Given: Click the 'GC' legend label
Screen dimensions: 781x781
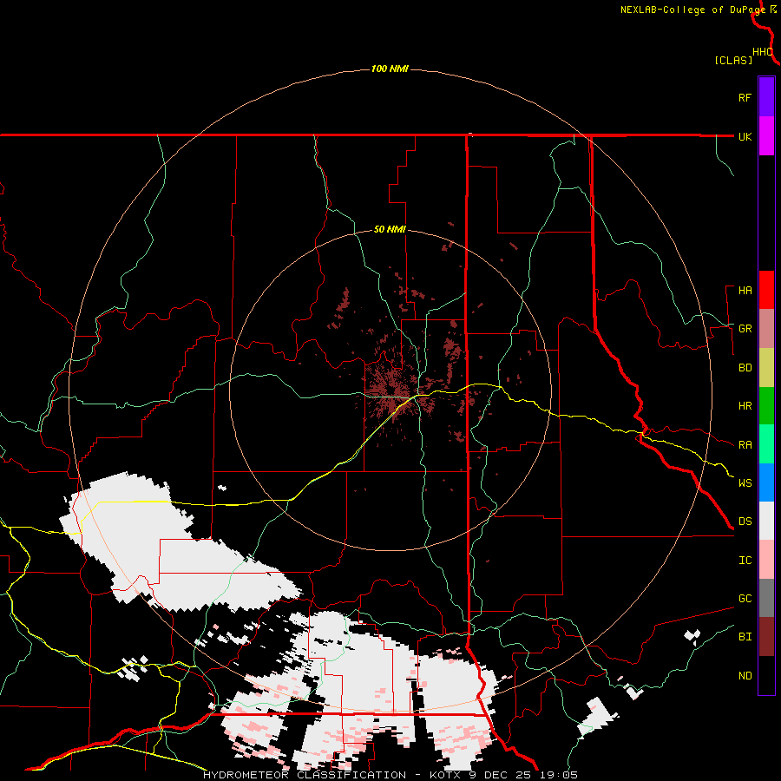Looking at the screenshot, I should 745,599.
